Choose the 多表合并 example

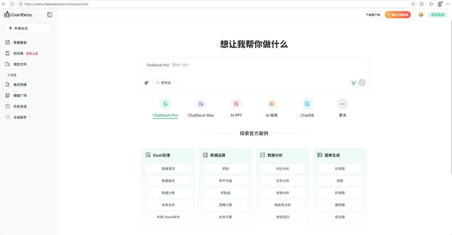[x=168, y=205]
